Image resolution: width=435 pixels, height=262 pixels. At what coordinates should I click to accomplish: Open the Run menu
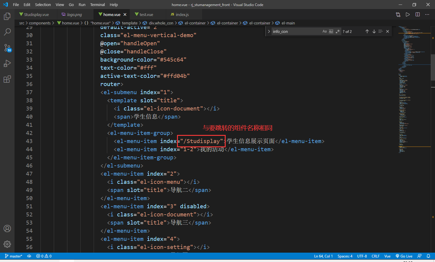tap(82, 5)
